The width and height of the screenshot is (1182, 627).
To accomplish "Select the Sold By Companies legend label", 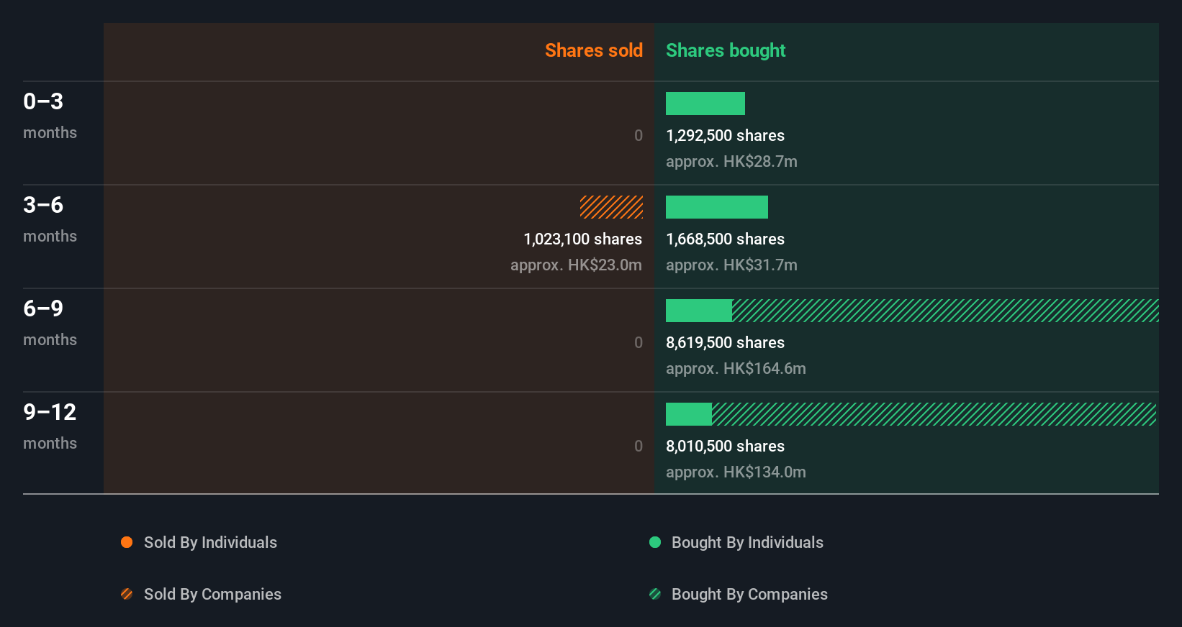I will click(x=212, y=594).
